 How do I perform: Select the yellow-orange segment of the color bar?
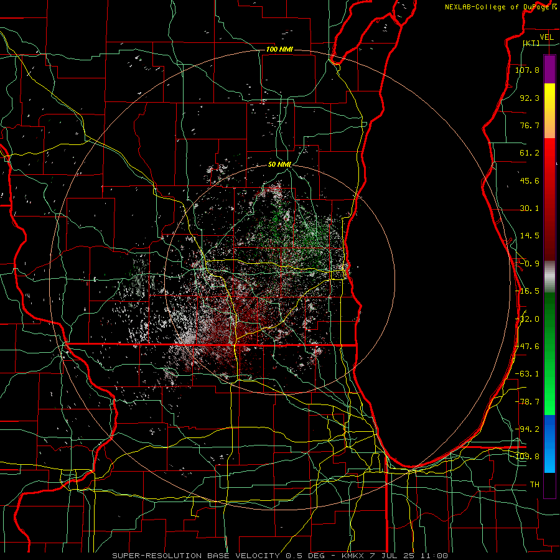(x=549, y=111)
